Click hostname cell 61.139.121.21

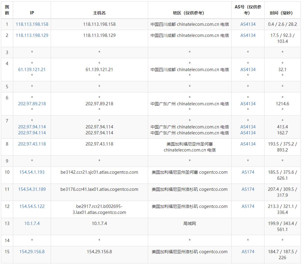point(99,70)
